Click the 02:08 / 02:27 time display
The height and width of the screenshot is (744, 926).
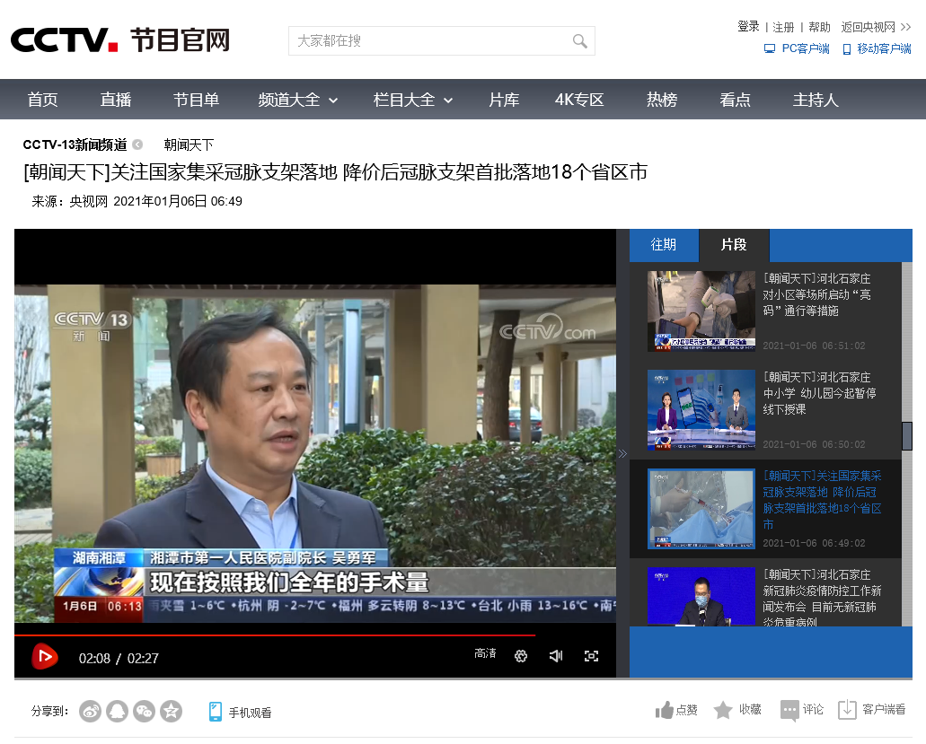coord(119,658)
